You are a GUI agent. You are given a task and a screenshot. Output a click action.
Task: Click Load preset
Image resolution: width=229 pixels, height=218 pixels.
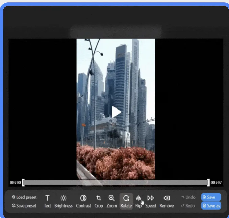pos(24,197)
